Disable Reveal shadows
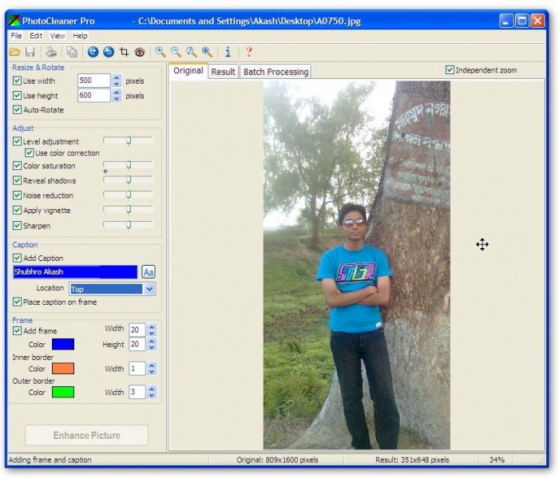559x478 pixels. click(x=17, y=180)
